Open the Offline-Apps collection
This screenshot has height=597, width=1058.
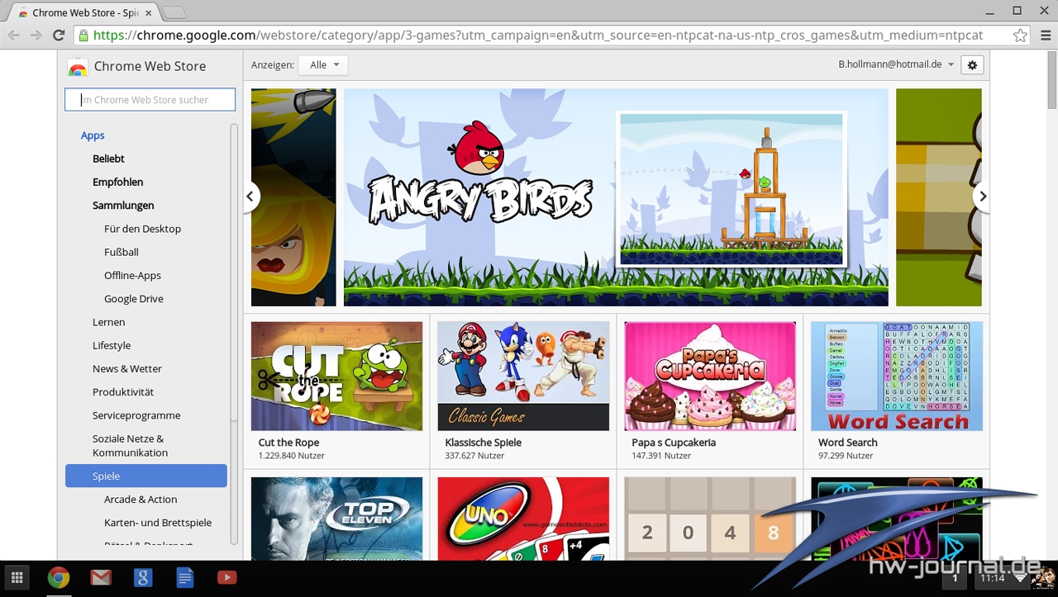132,275
